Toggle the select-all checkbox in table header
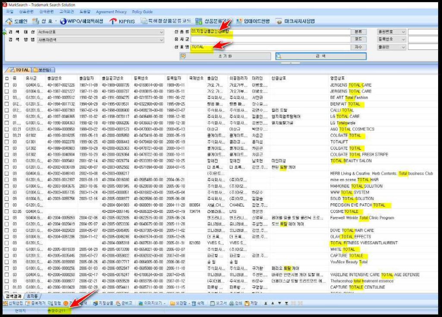 7,78
